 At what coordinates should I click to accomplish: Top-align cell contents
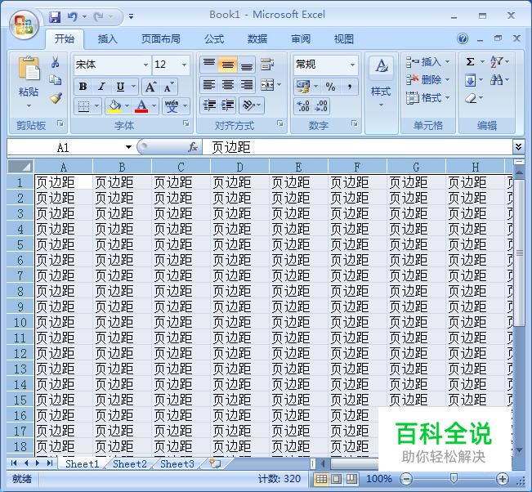click(209, 65)
